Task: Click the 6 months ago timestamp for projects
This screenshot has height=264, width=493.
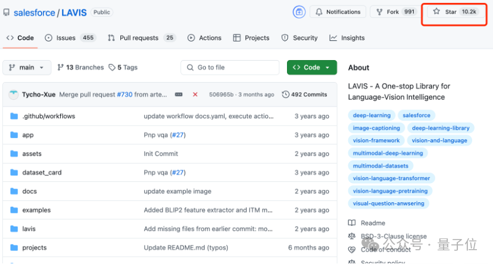Action: coord(308,248)
